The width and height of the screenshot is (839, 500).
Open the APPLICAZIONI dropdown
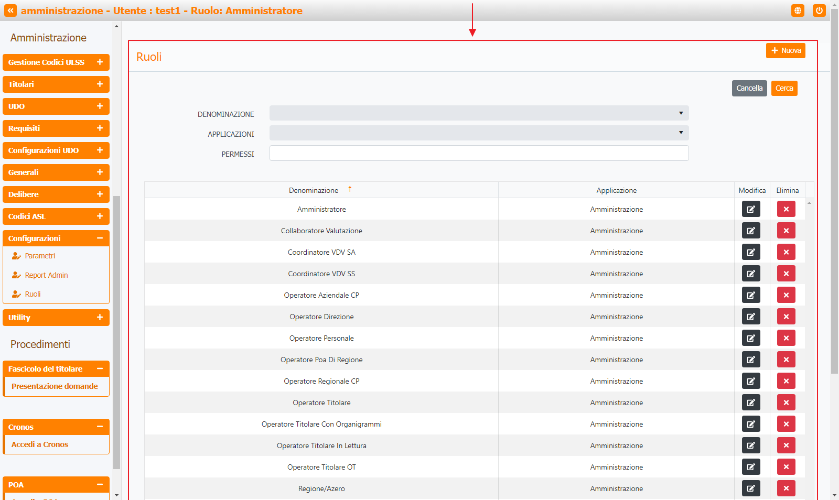point(479,133)
